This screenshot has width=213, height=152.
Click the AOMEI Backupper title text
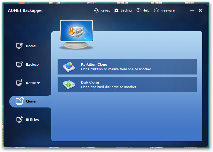26,10
